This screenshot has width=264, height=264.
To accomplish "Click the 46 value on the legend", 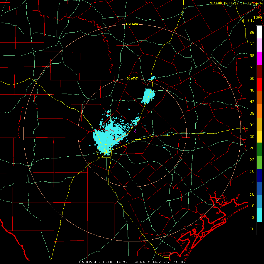I will (x=252, y=90).
